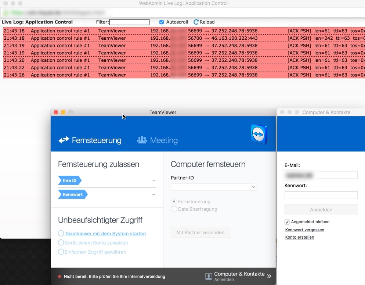Open the Konto erstellen link
Viewport: 365px width, 285px height.
point(300,237)
